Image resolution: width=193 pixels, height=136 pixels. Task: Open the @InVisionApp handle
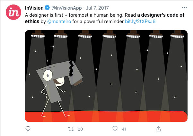(x=66, y=8)
